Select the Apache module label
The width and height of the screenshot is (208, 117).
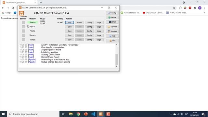pyautogui.click(x=32, y=22)
